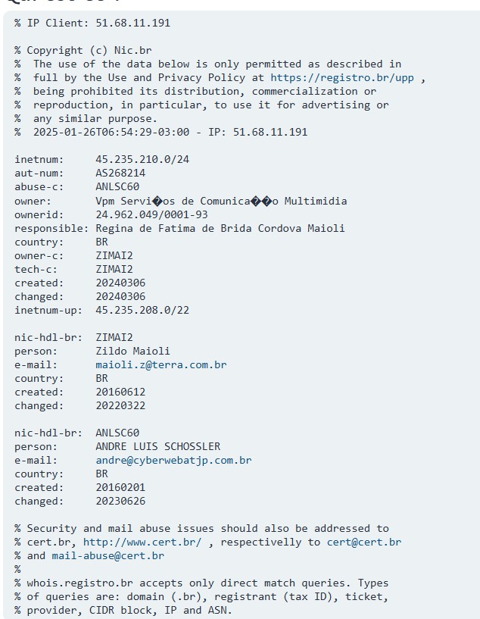Open the registro.br/upp privacy policy link

click(342, 77)
